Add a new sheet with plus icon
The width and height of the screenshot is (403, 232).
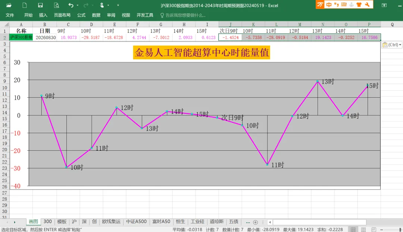255,222
